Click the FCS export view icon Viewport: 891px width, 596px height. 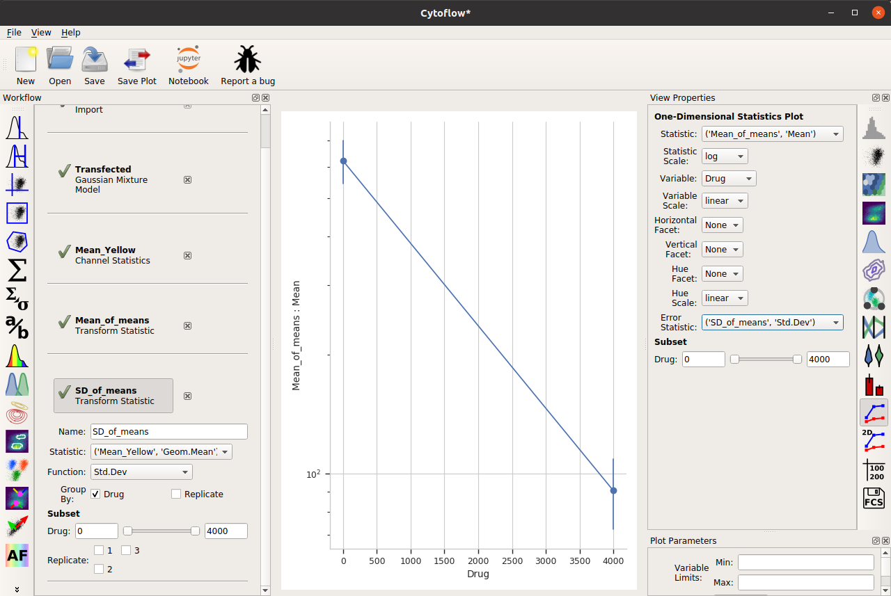point(874,499)
